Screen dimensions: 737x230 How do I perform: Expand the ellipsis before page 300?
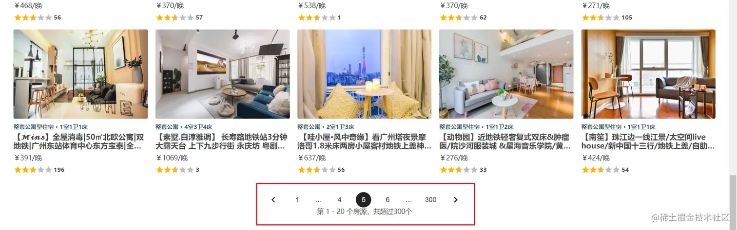point(409,200)
